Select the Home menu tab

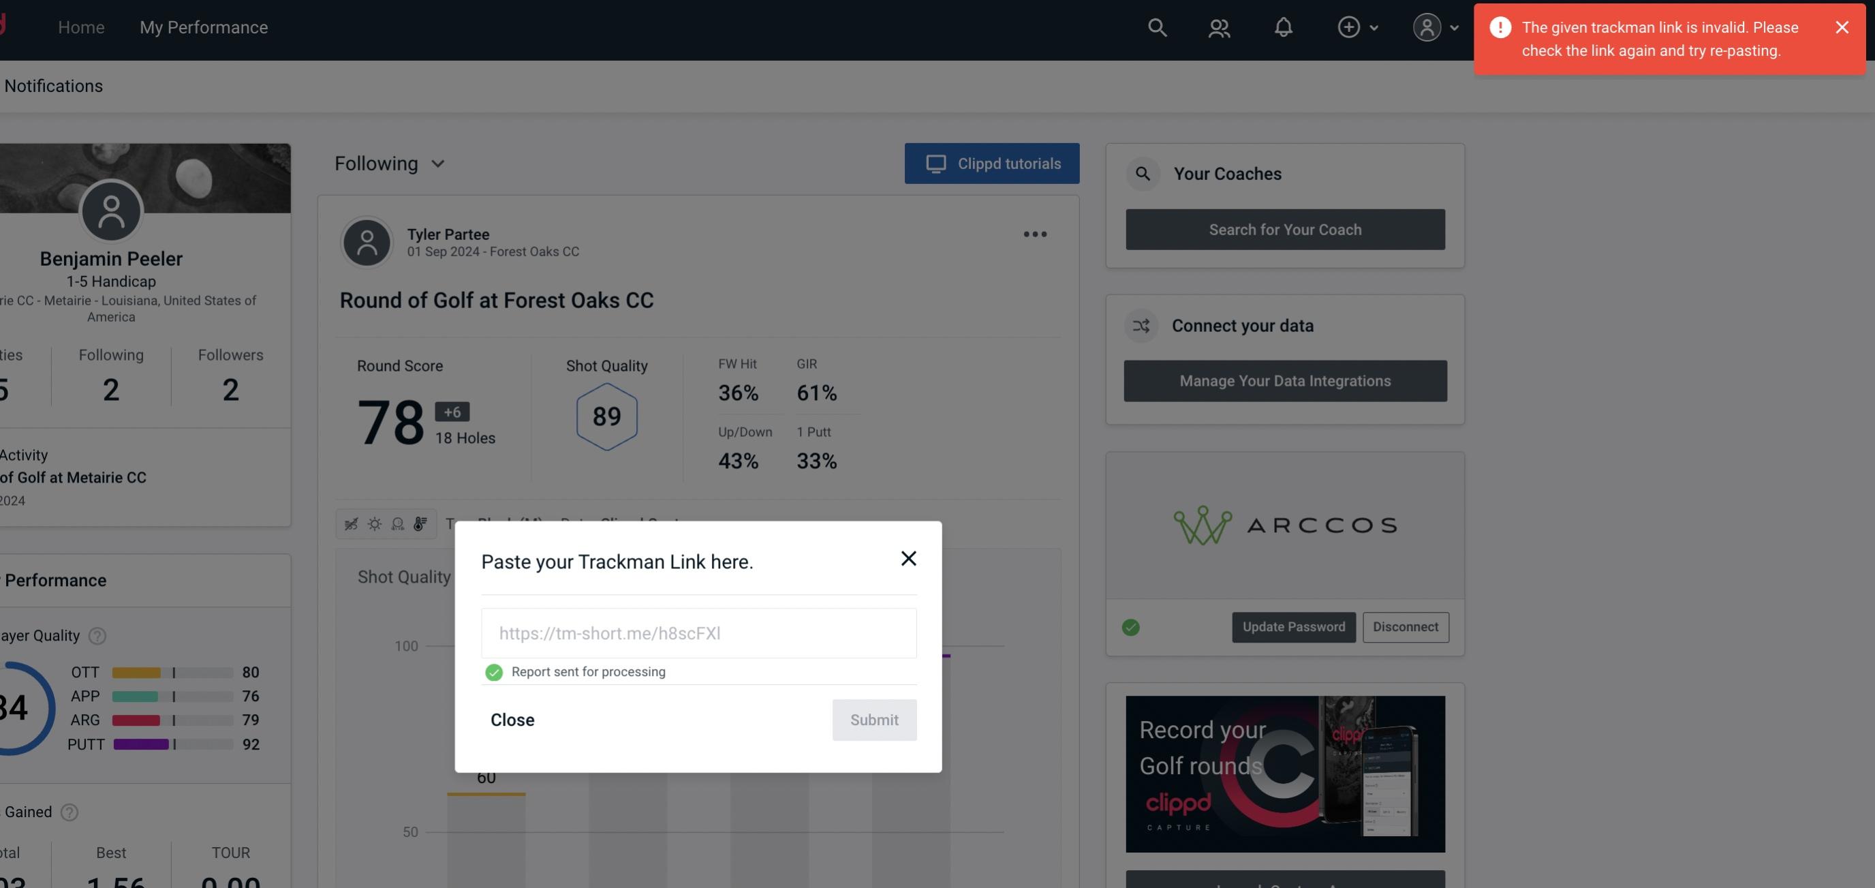(x=80, y=27)
